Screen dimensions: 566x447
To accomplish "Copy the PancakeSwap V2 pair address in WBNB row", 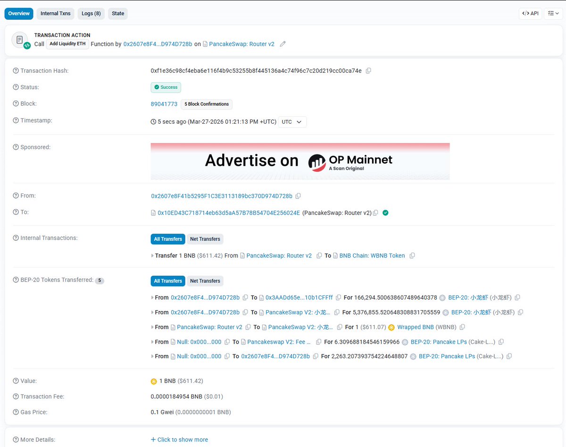I will tap(339, 327).
